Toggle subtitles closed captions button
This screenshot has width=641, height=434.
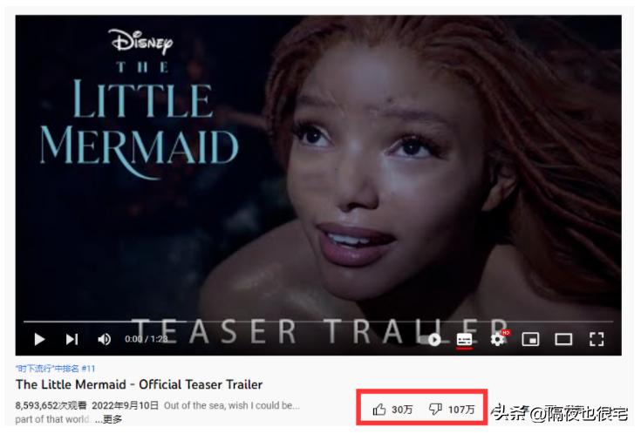click(x=464, y=340)
